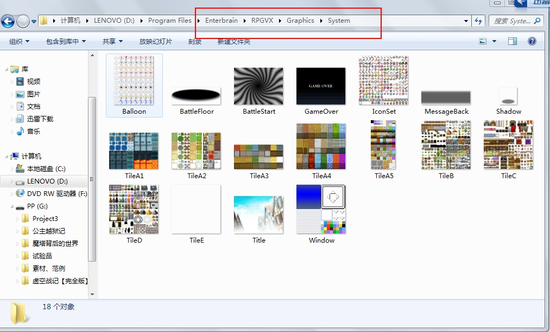Select the Balloon image file
Viewport: 550px width, 332px height.
[134, 86]
